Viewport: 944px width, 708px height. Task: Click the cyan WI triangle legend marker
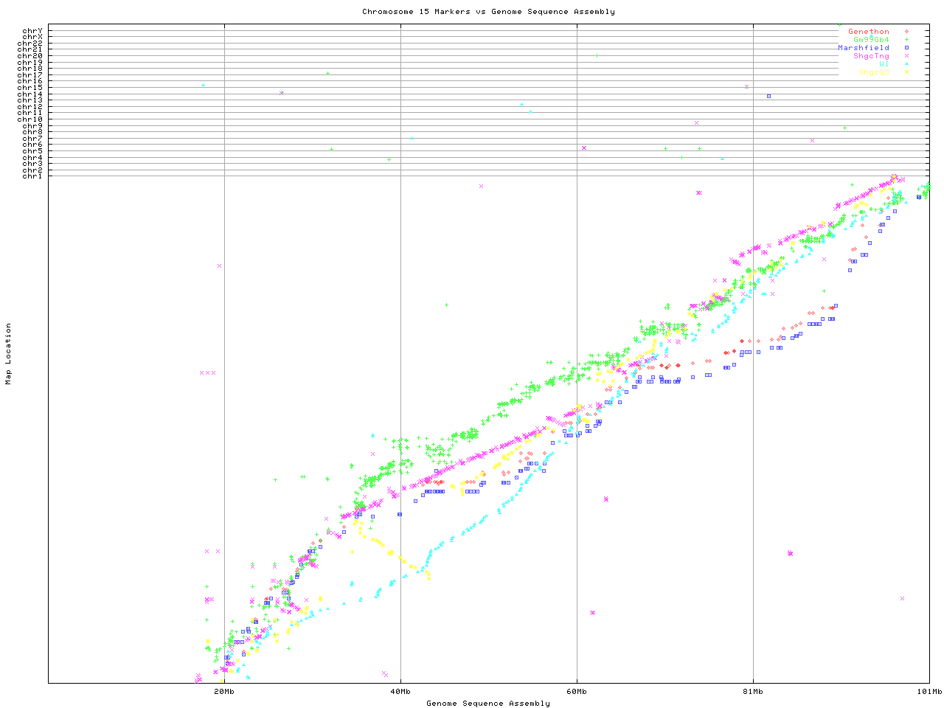tap(906, 64)
